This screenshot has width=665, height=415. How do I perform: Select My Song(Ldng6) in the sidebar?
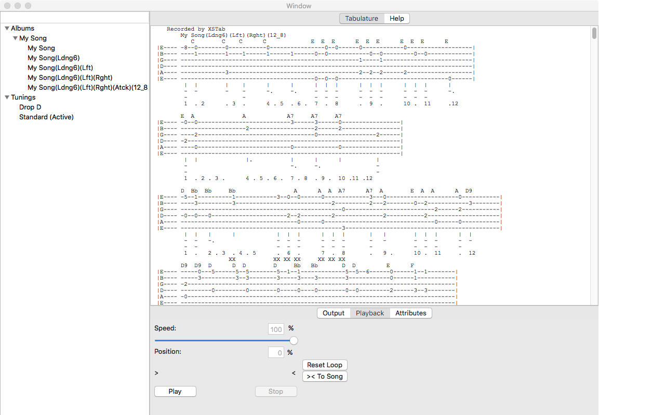[54, 58]
